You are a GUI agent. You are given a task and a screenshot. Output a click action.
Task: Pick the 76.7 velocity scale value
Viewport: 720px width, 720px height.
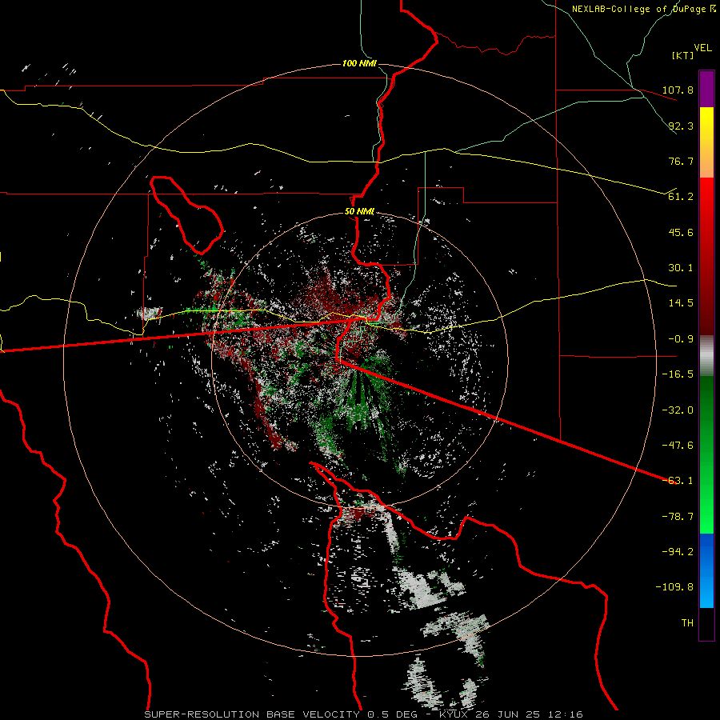tap(681, 161)
